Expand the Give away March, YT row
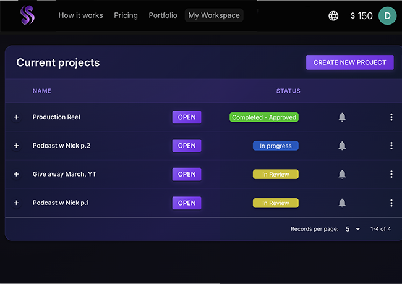The width and height of the screenshot is (402, 284). click(16, 174)
